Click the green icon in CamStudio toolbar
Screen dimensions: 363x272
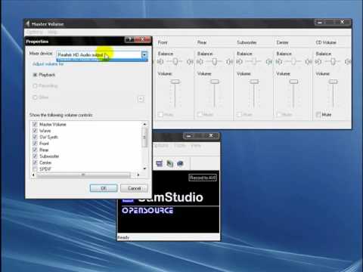click(x=170, y=163)
